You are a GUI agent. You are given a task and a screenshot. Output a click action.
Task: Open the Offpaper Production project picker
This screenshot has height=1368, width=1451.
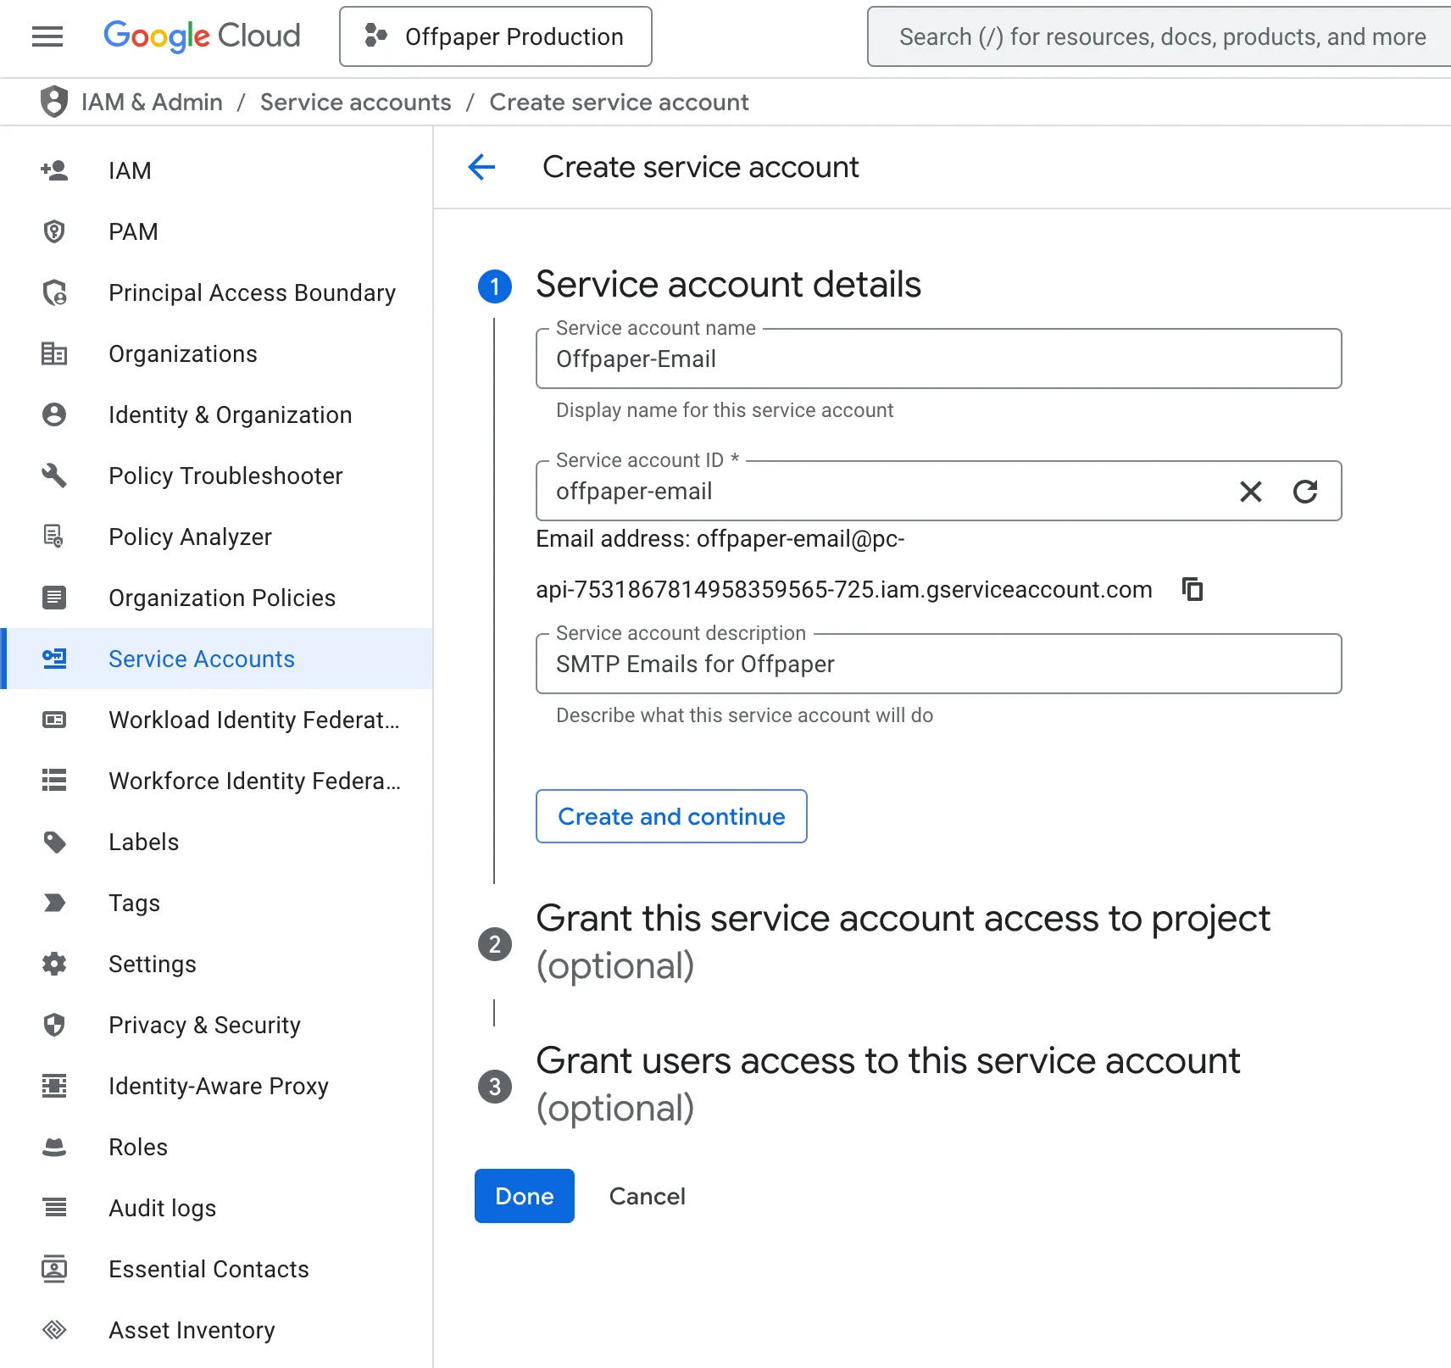(496, 36)
